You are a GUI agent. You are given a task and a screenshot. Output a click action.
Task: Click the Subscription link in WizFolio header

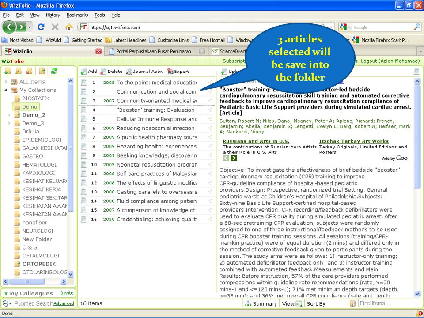234,61
